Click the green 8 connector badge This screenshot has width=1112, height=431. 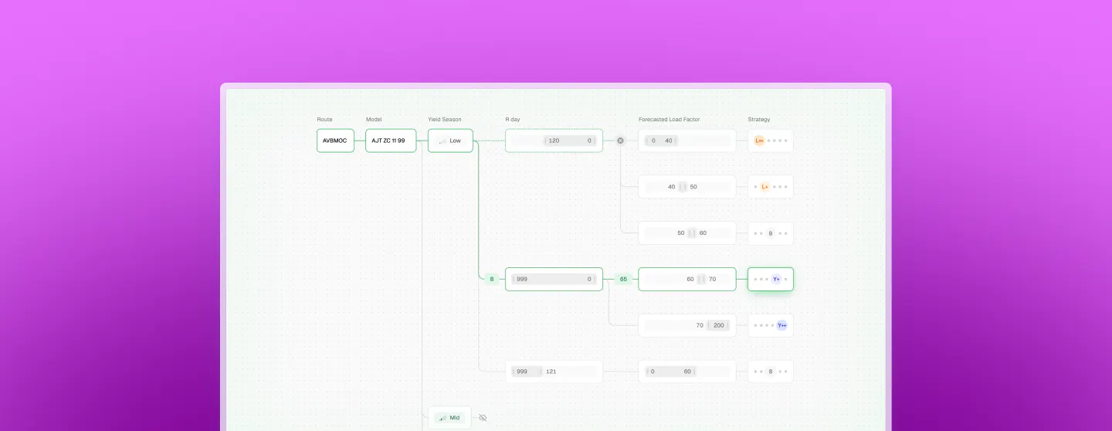point(492,279)
